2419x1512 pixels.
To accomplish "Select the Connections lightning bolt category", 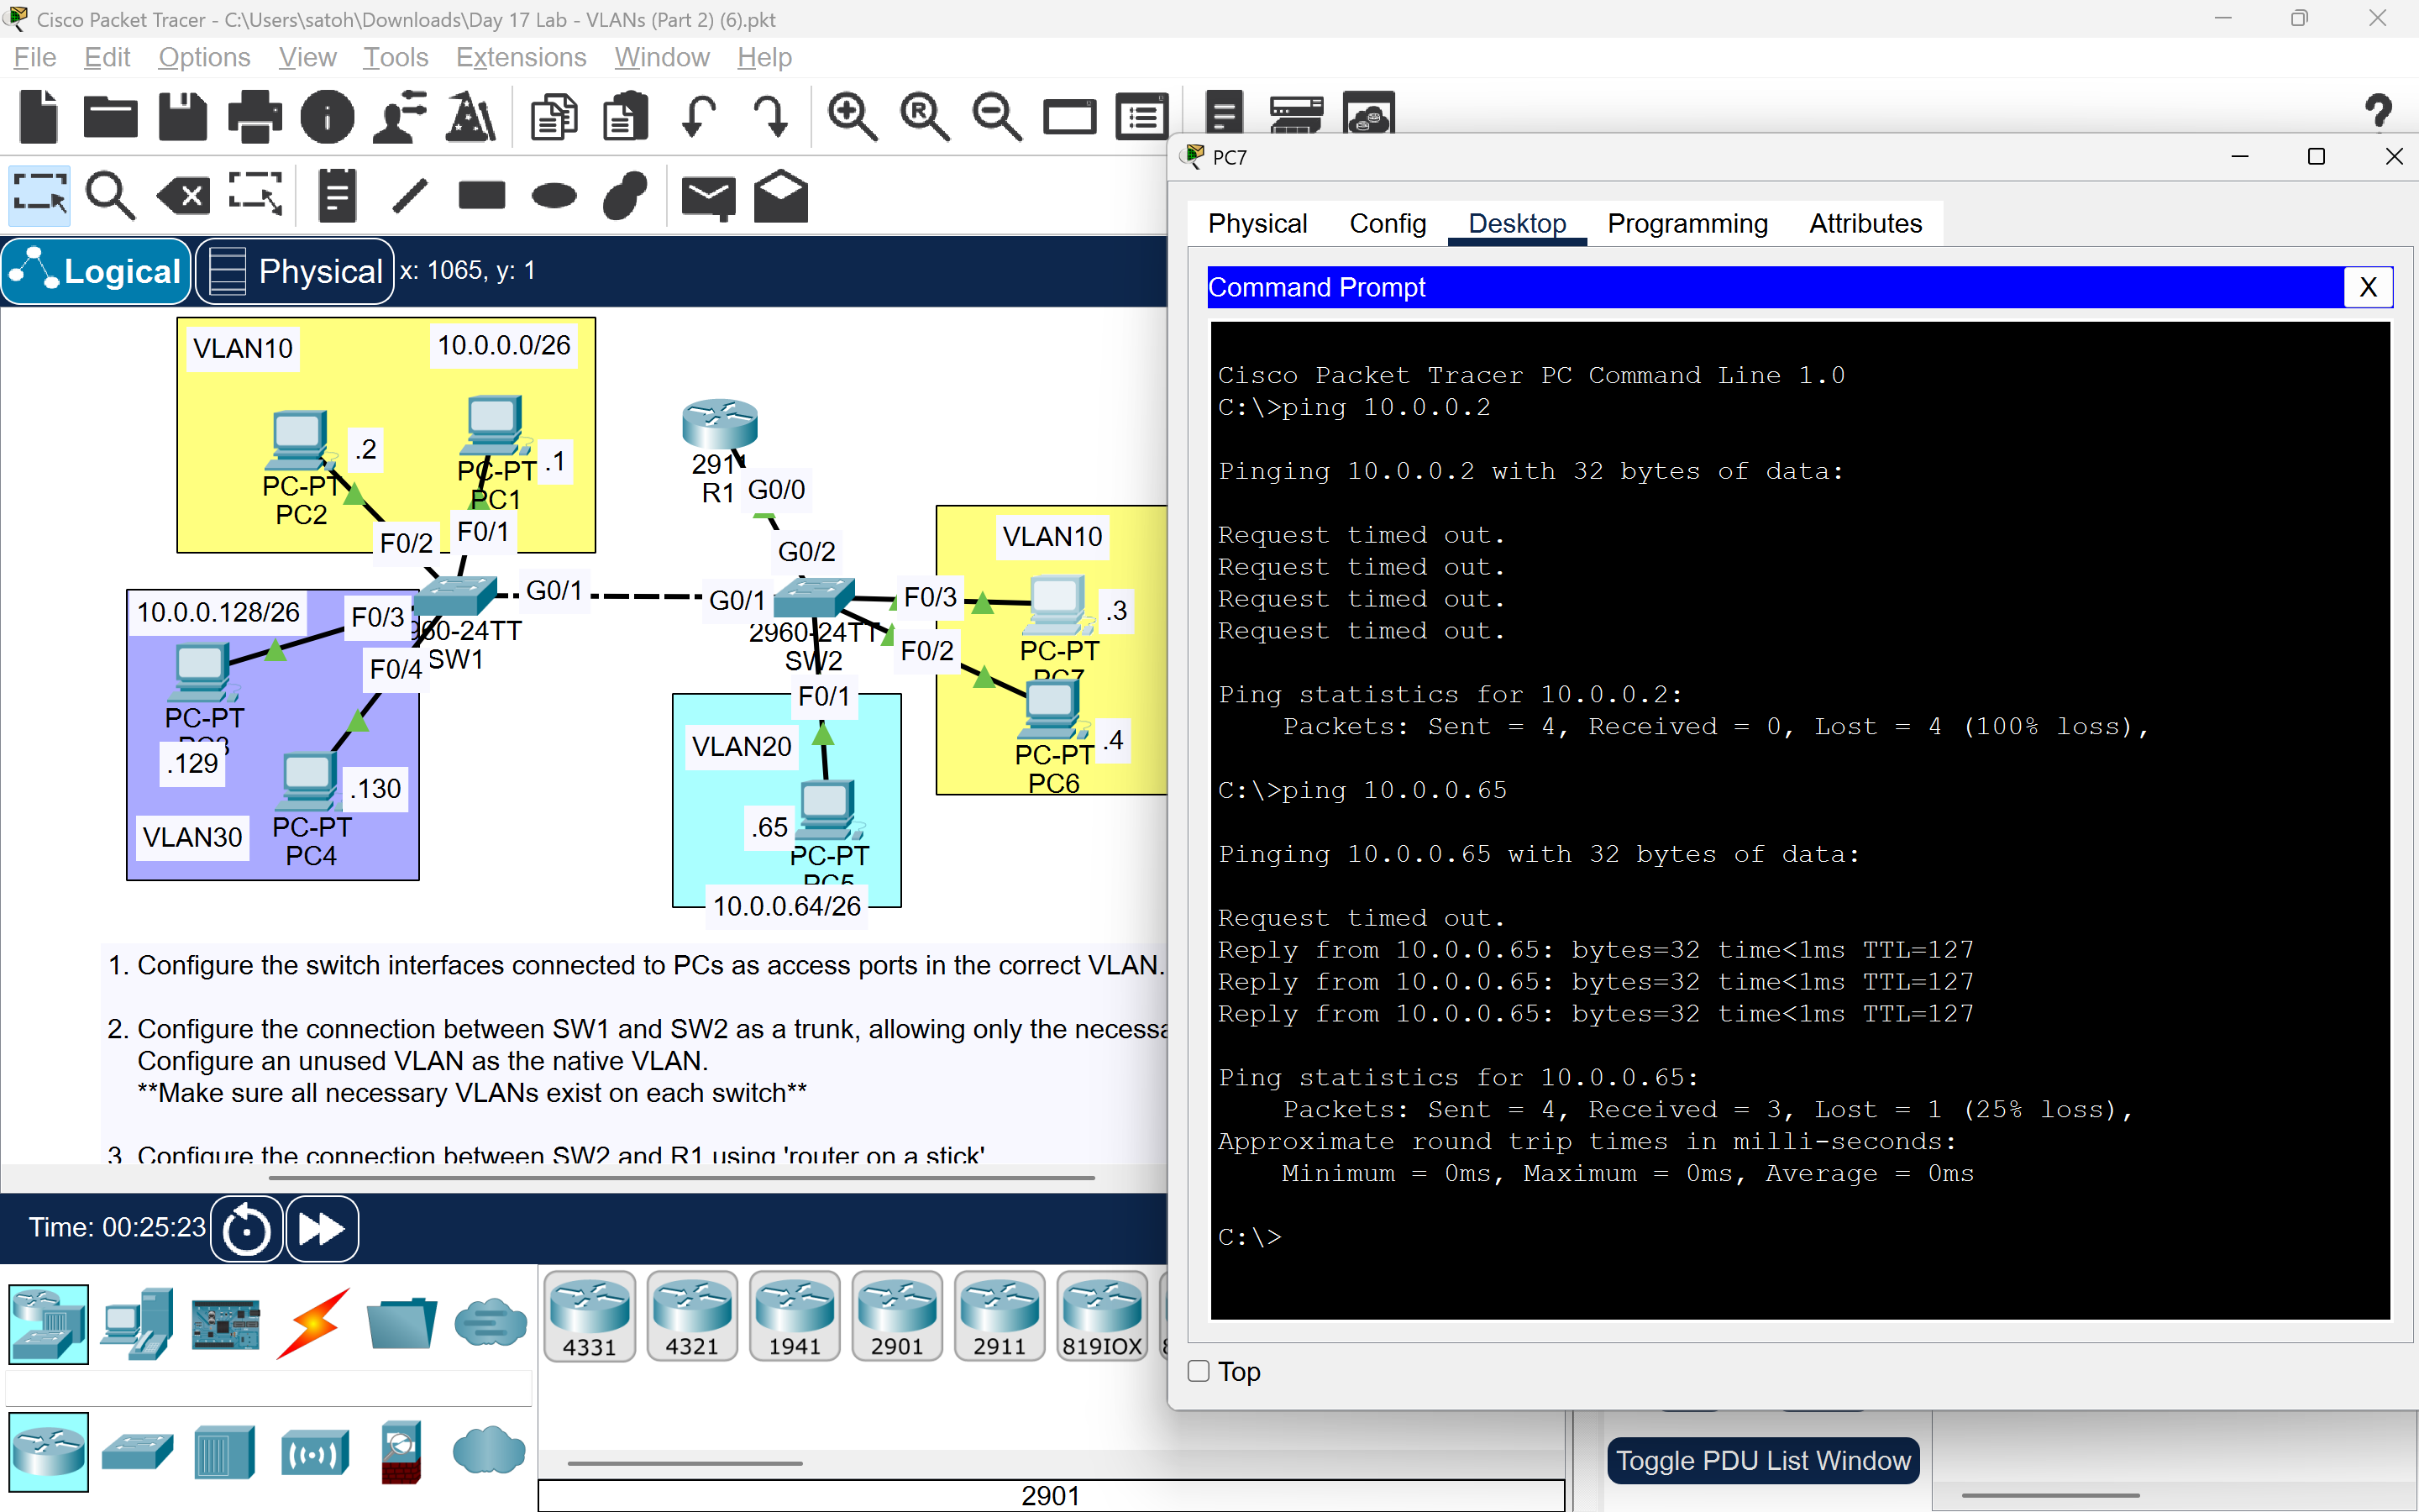I will [312, 1324].
